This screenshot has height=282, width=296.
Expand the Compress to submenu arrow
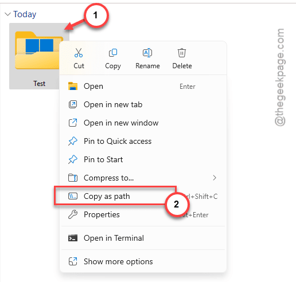pyautogui.click(x=215, y=178)
